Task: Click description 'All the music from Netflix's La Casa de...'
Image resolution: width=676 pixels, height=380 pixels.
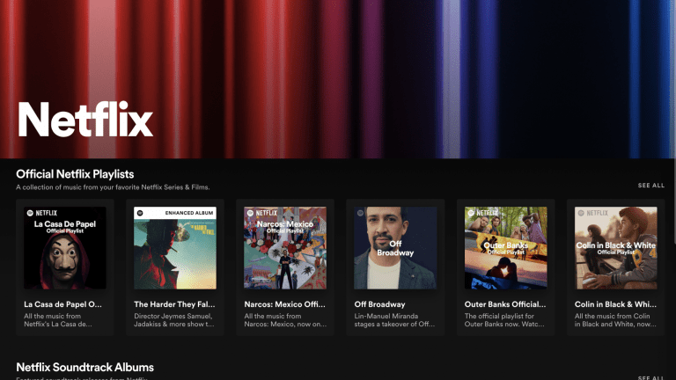Action: tap(58, 320)
